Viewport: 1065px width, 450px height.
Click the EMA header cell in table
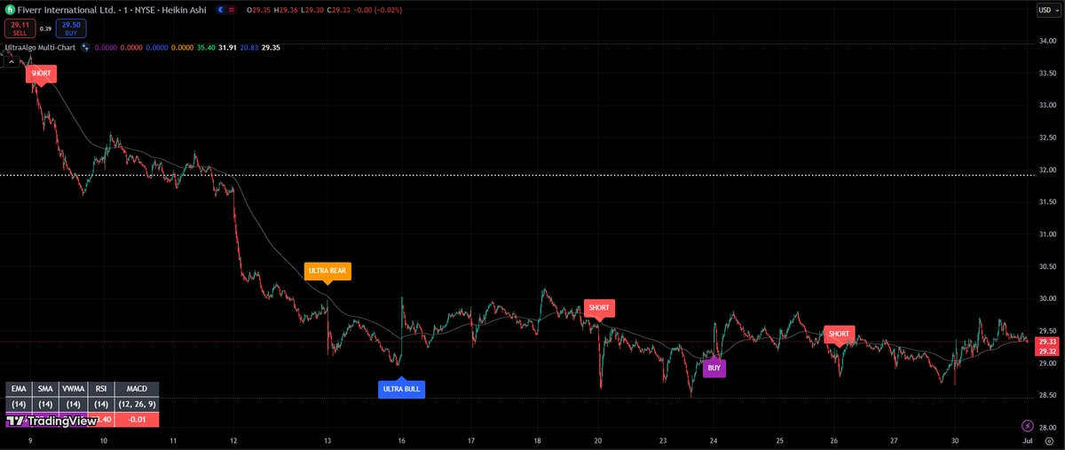(x=19, y=389)
